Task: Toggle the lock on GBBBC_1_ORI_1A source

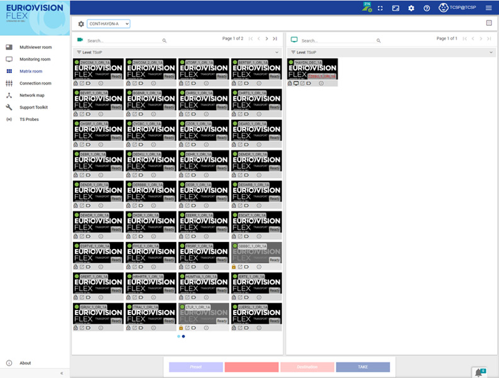Action: coord(234,266)
